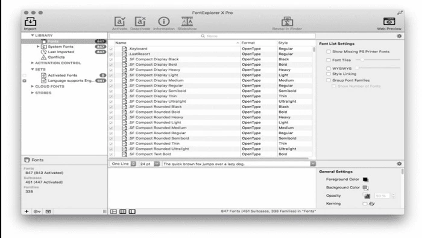Screen dimensions: 422x238
Task: Toggle the Kerning checkbox
Action: pyautogui.click(x=365, y=204)
